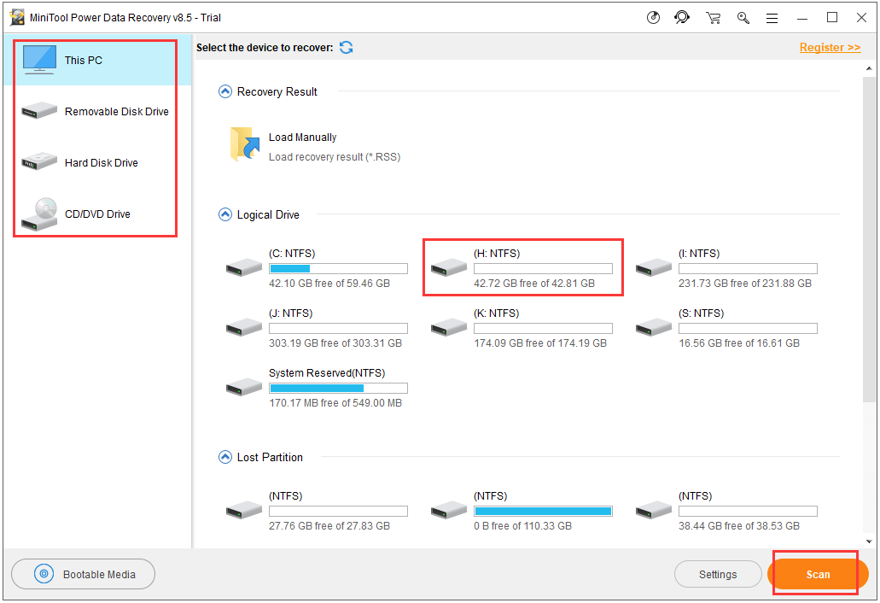Collapse the Logical Drive section

pyautogui.click(x=224, y=214)
